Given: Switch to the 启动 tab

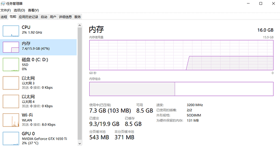Looking at the screenshot, I should [x=44, y=17].
